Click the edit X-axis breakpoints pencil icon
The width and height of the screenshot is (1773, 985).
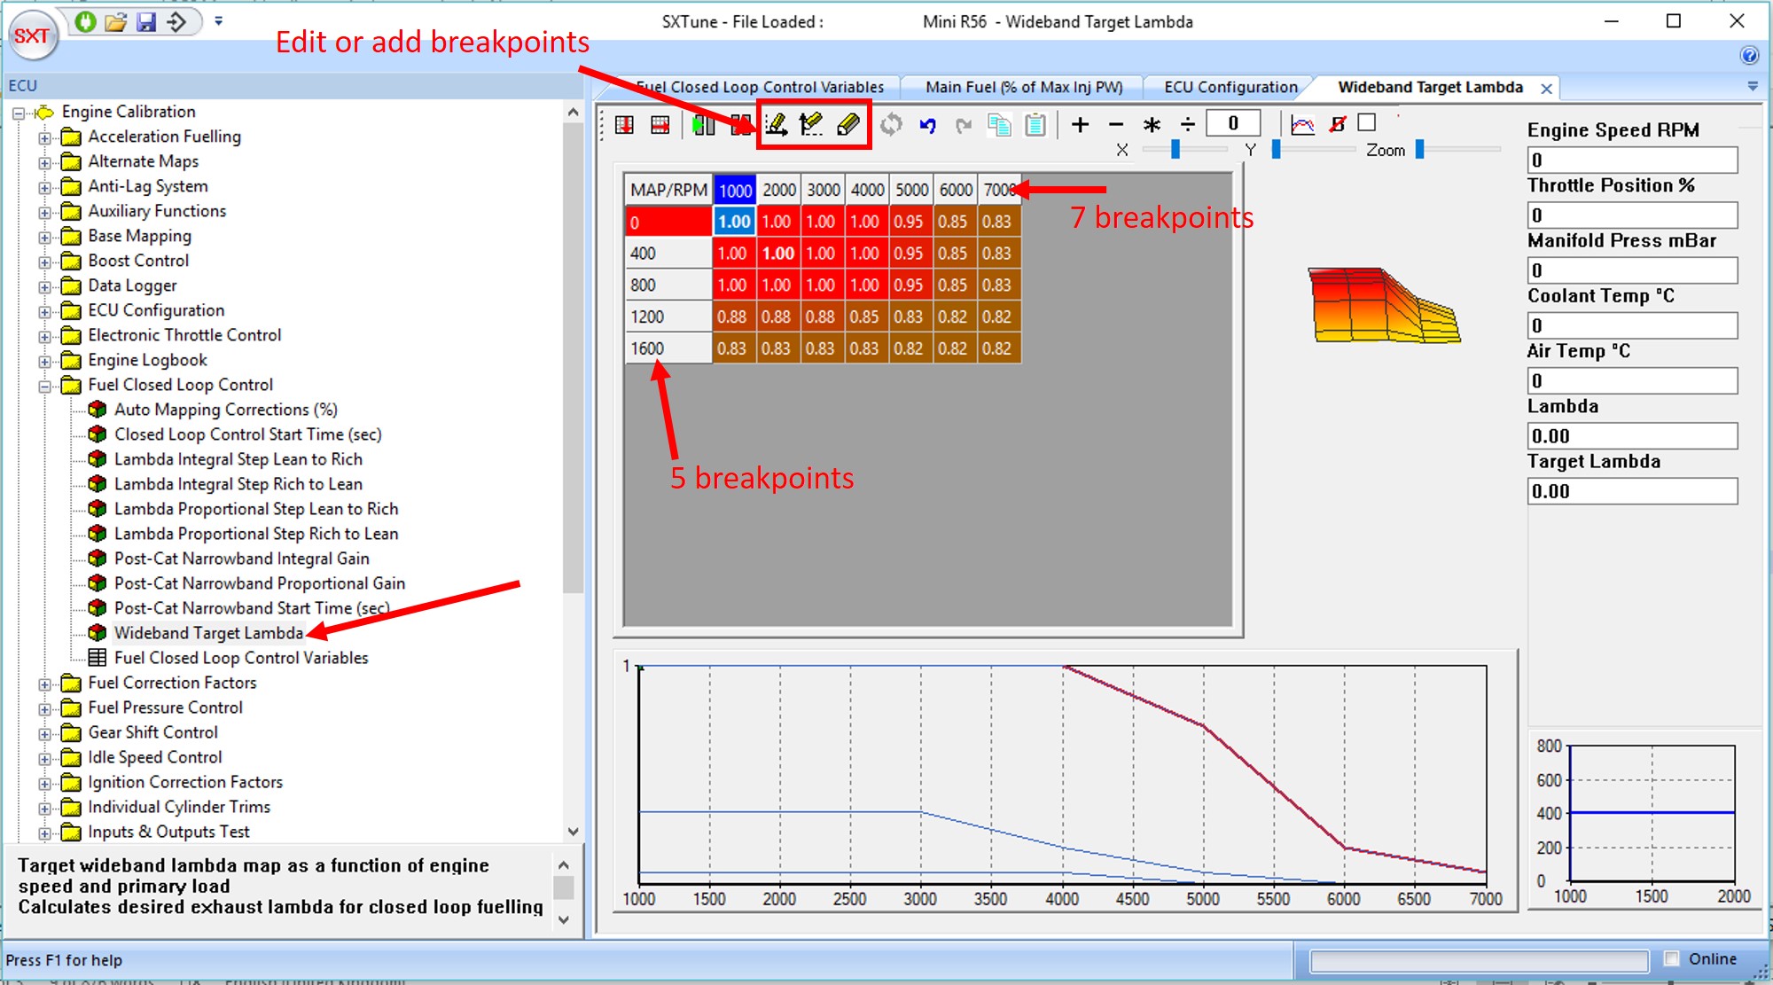click(x=777, y=125)
